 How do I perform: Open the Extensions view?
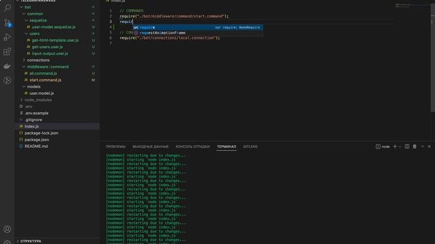(x=7, y=52)
